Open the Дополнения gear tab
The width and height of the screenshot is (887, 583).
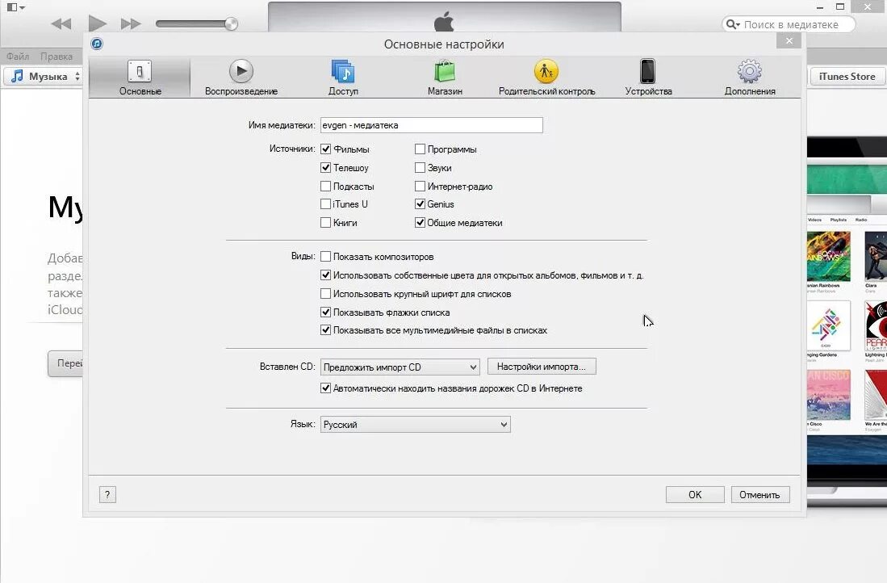pos(750,78)
